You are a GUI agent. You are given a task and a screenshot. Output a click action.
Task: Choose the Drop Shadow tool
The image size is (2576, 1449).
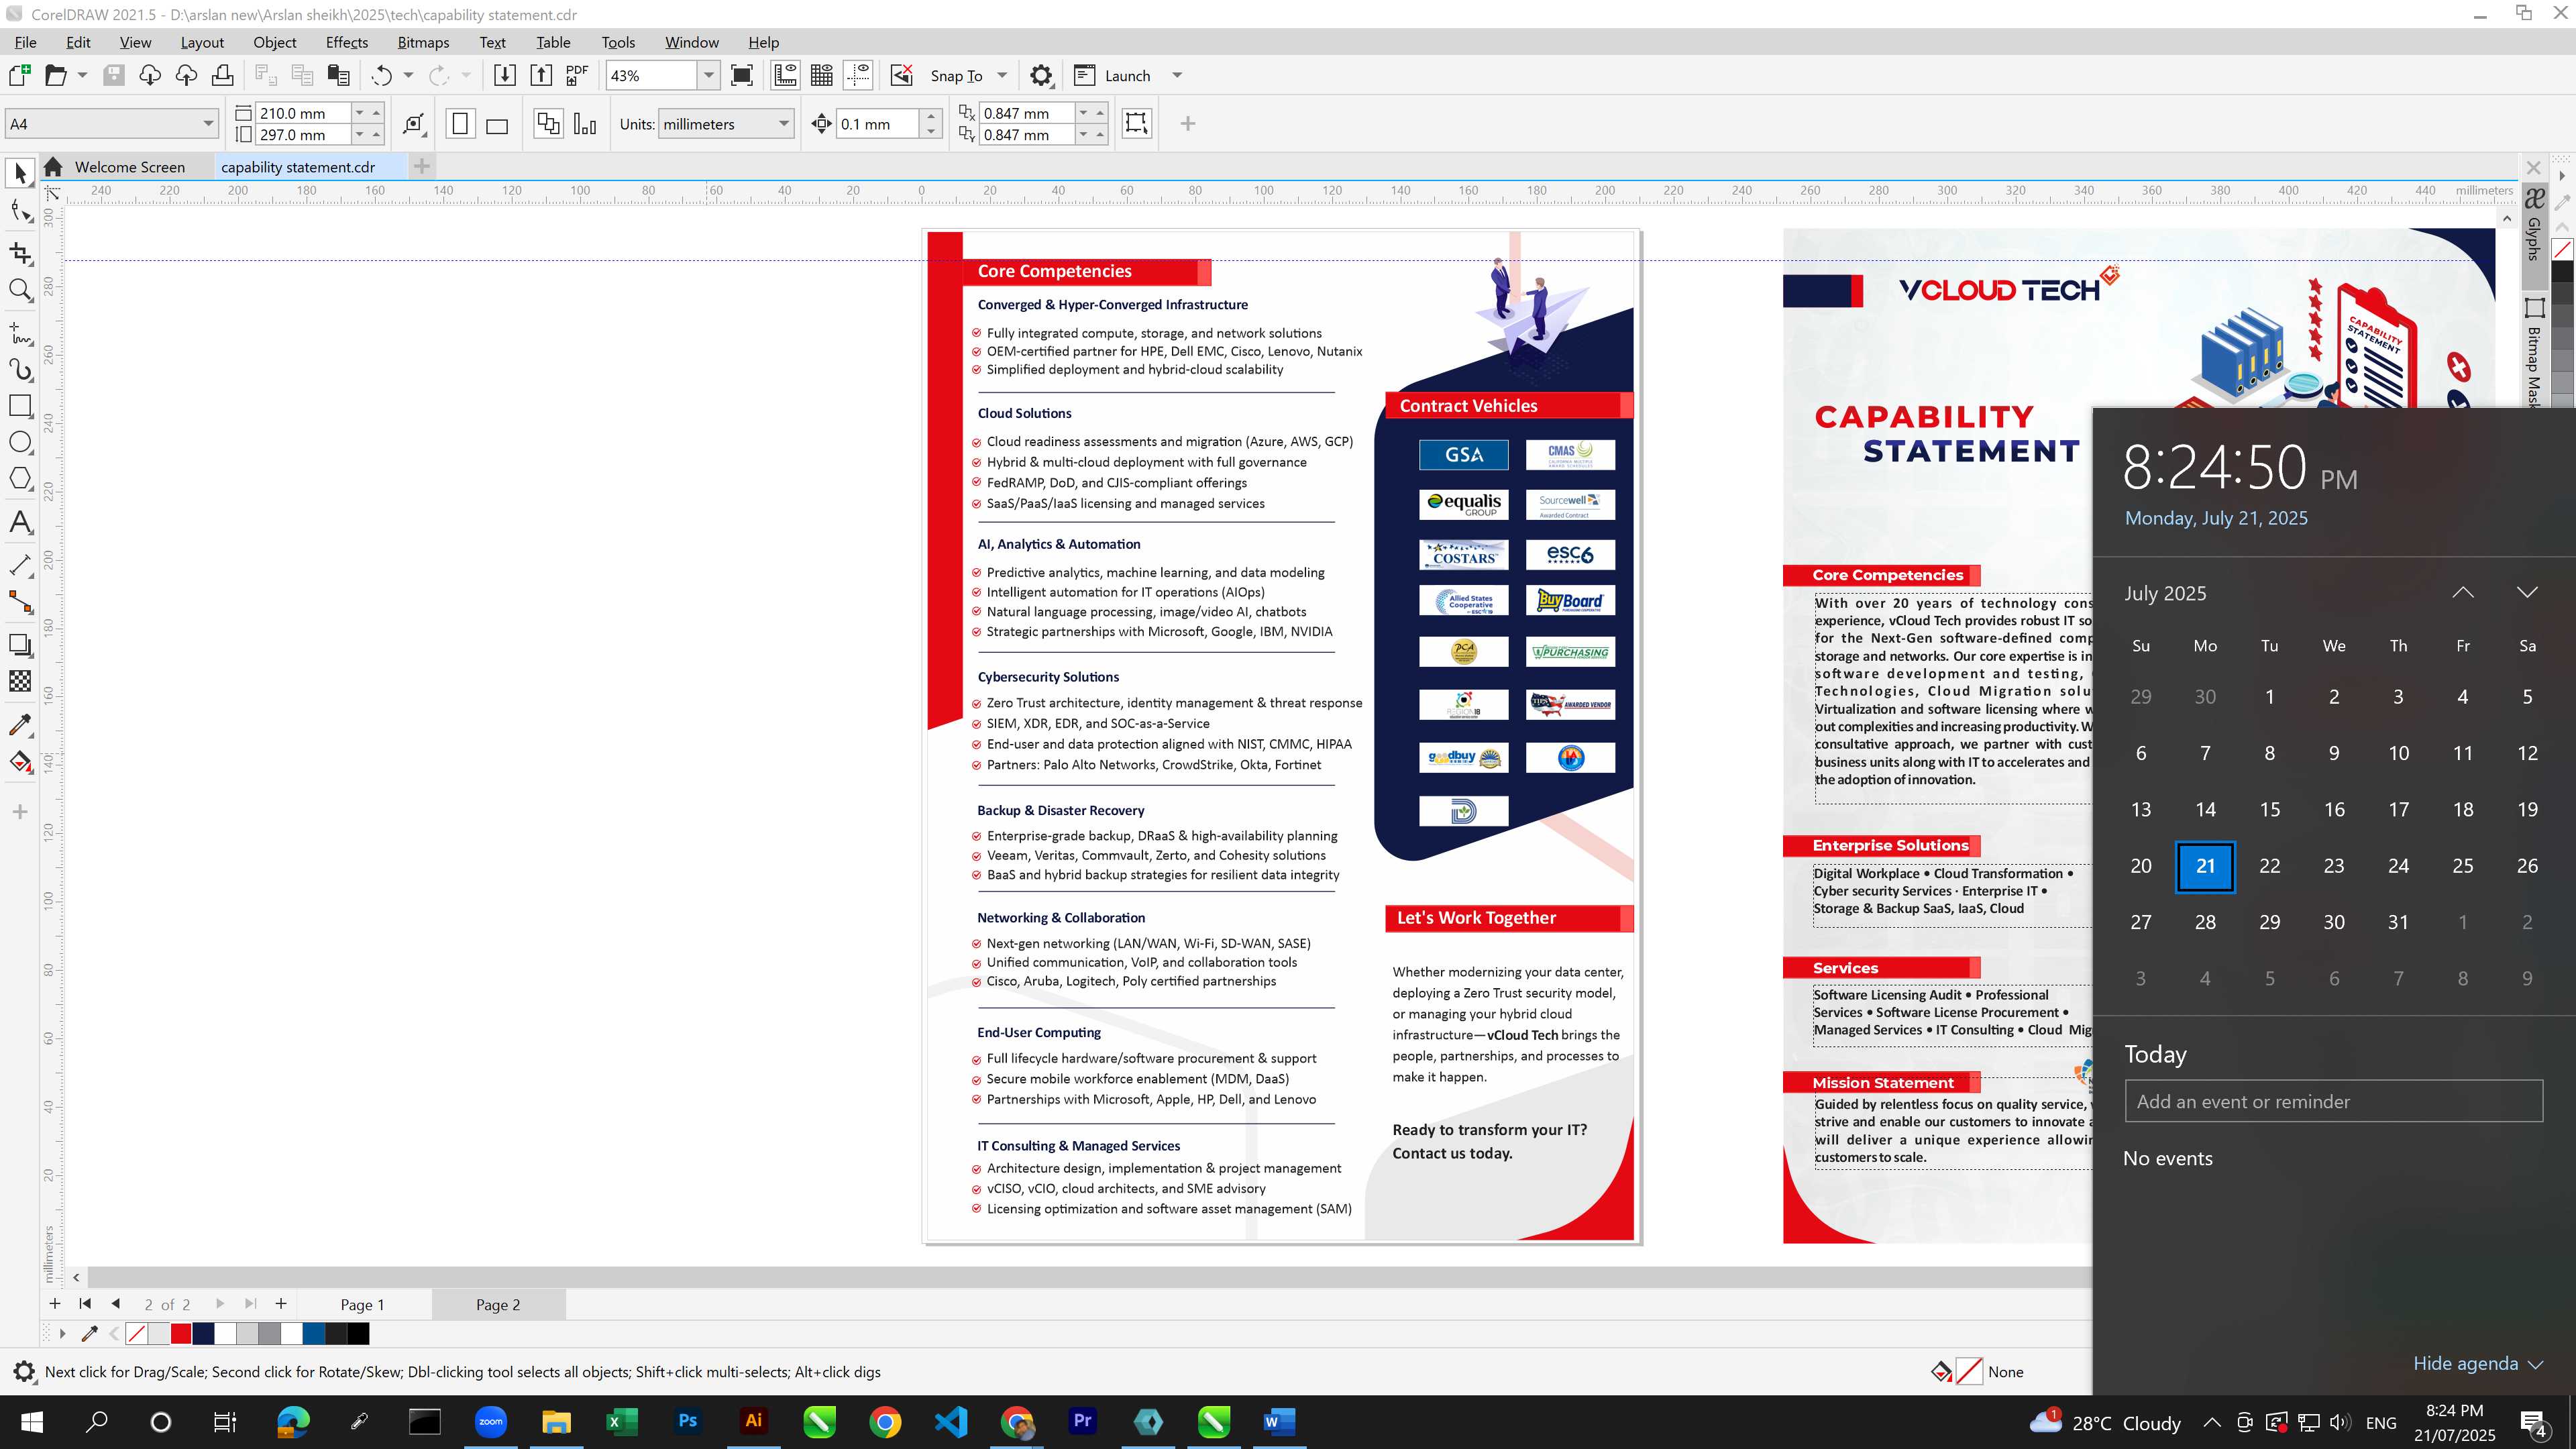click(x=20, y=646)
